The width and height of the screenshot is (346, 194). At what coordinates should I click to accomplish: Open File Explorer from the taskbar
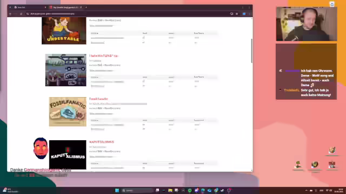tap(170, 190)
